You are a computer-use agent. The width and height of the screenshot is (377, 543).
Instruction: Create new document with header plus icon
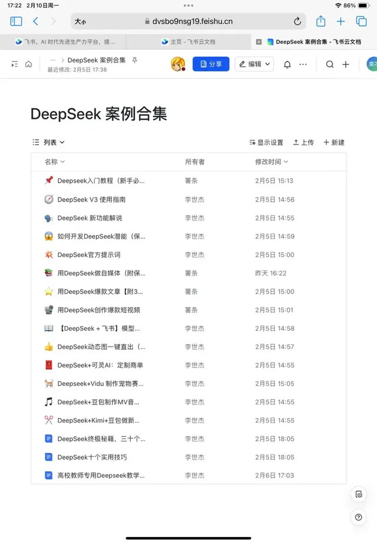346,64
